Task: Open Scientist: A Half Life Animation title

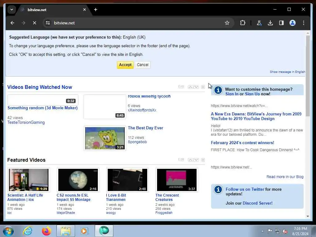Action: 25,197
